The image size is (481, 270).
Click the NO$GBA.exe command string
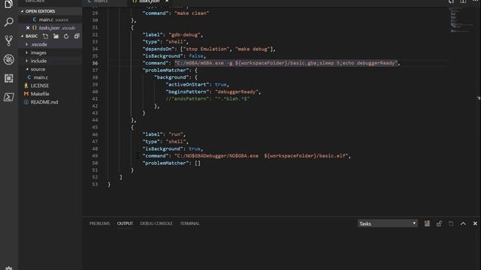[262, 156]
